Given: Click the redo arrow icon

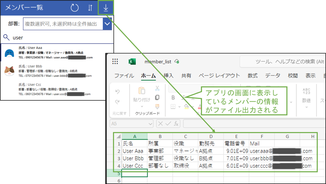Looking at the screenshot, I should tap(117, 102).
